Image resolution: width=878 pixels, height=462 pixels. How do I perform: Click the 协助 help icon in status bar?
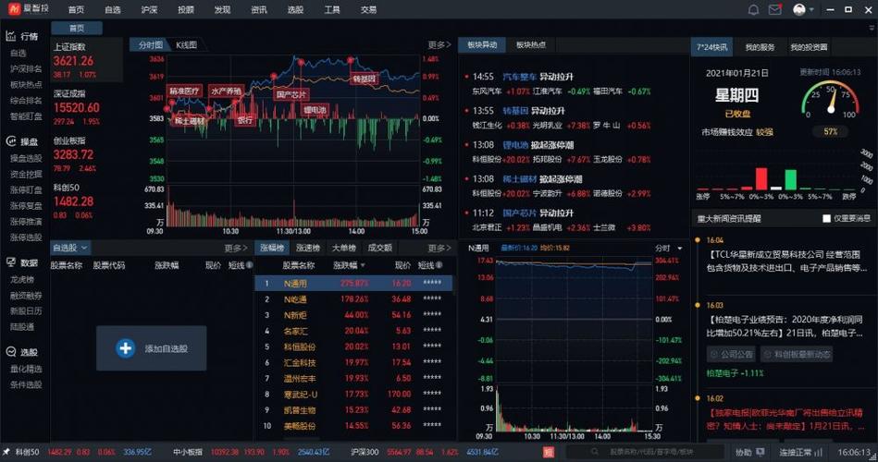point(760,452)
